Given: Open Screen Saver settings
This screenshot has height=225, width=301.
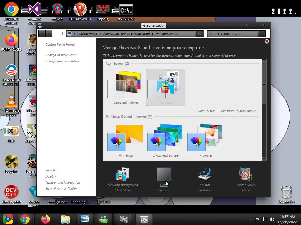Looking at the screenshot, I should (x=246, y=180).
